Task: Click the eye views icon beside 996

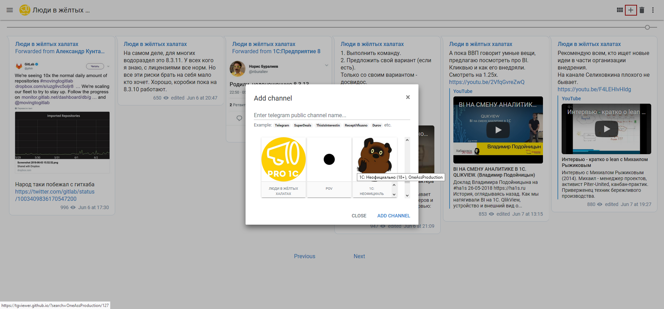Action: [73, 207]
